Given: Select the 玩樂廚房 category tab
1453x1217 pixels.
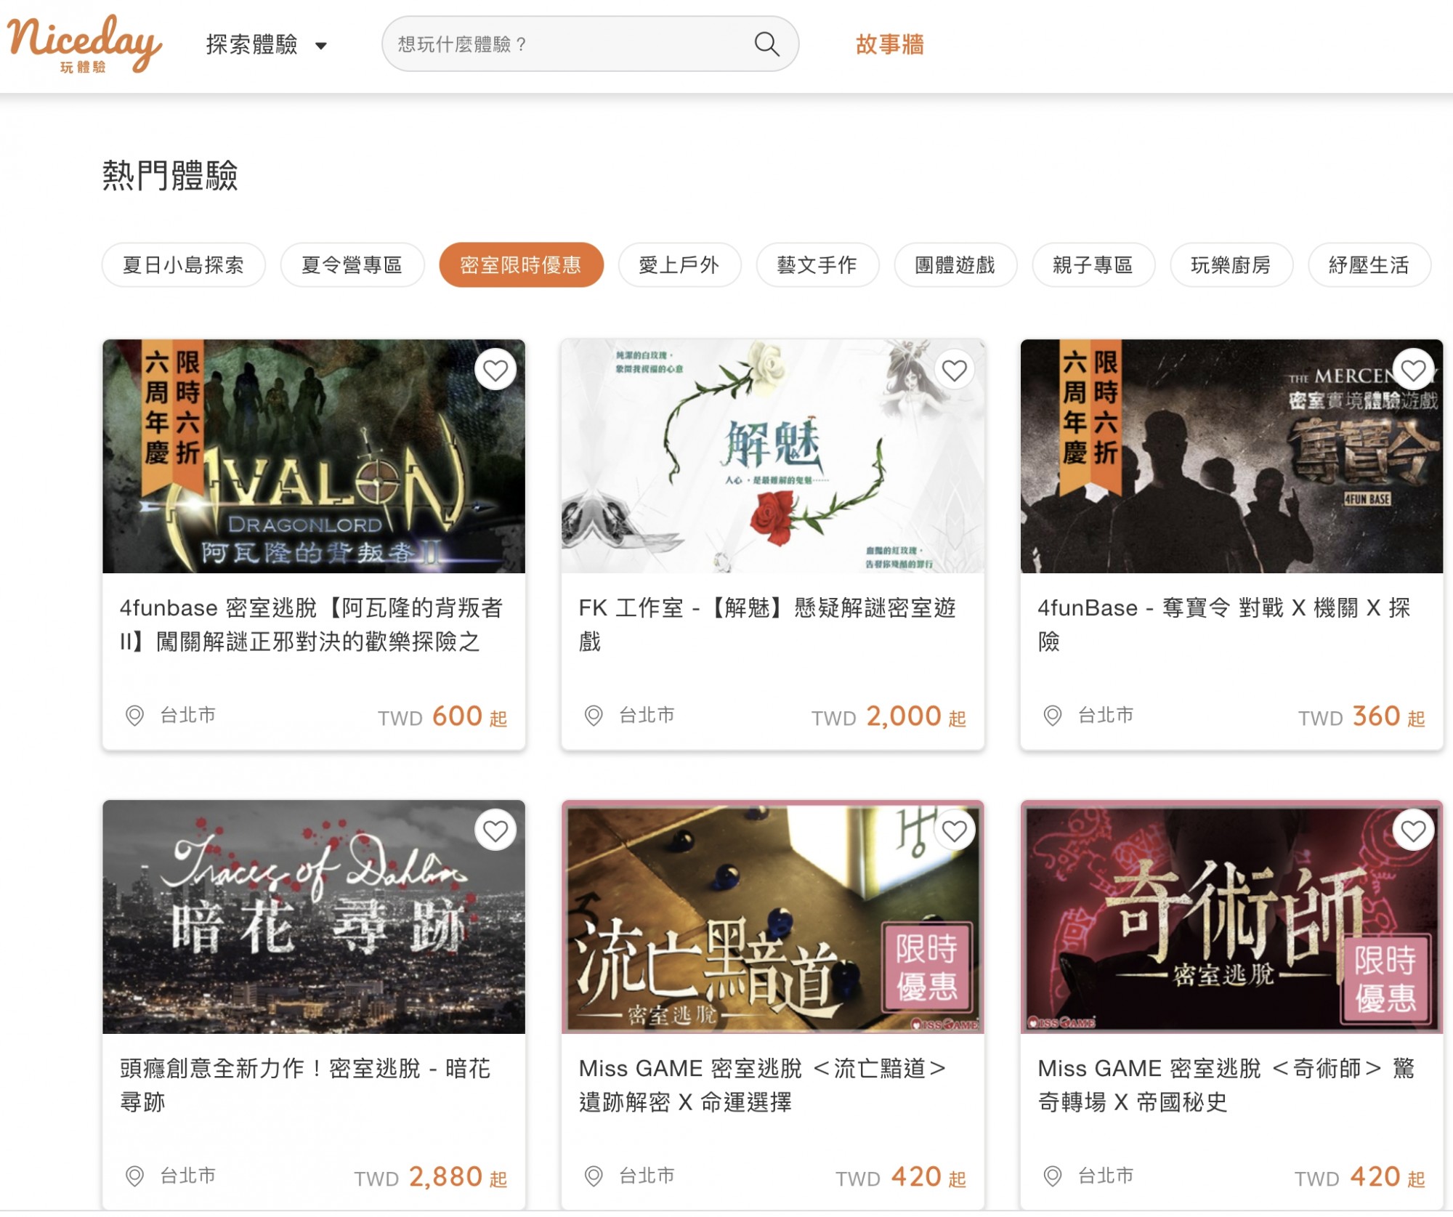Looking at the screenshot, I should 1231,265.
